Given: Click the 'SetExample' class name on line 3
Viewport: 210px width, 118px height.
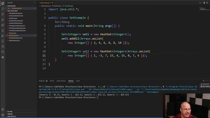Looking at the screenshot, I should point(77,18).
